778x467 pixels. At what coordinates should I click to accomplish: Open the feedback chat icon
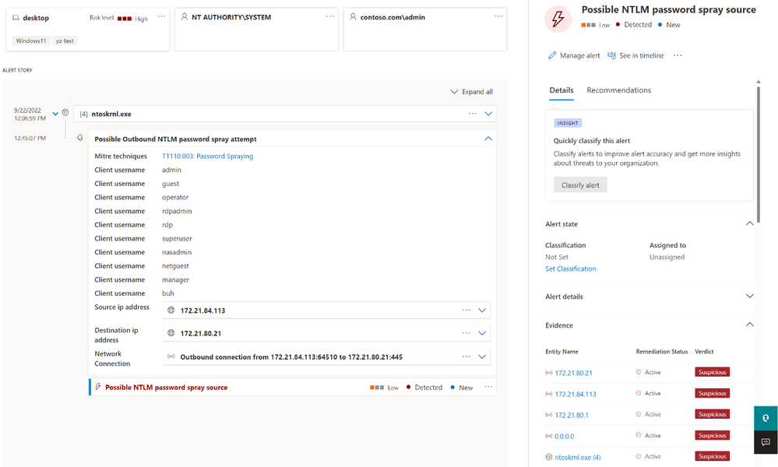click(766, 442)
